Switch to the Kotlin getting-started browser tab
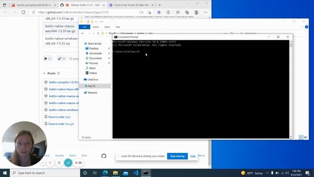The height and width of the screenshot is (177, 314). [34, 5]
